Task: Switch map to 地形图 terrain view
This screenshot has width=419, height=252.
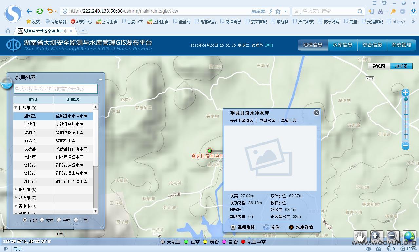Action: (401, 66)
